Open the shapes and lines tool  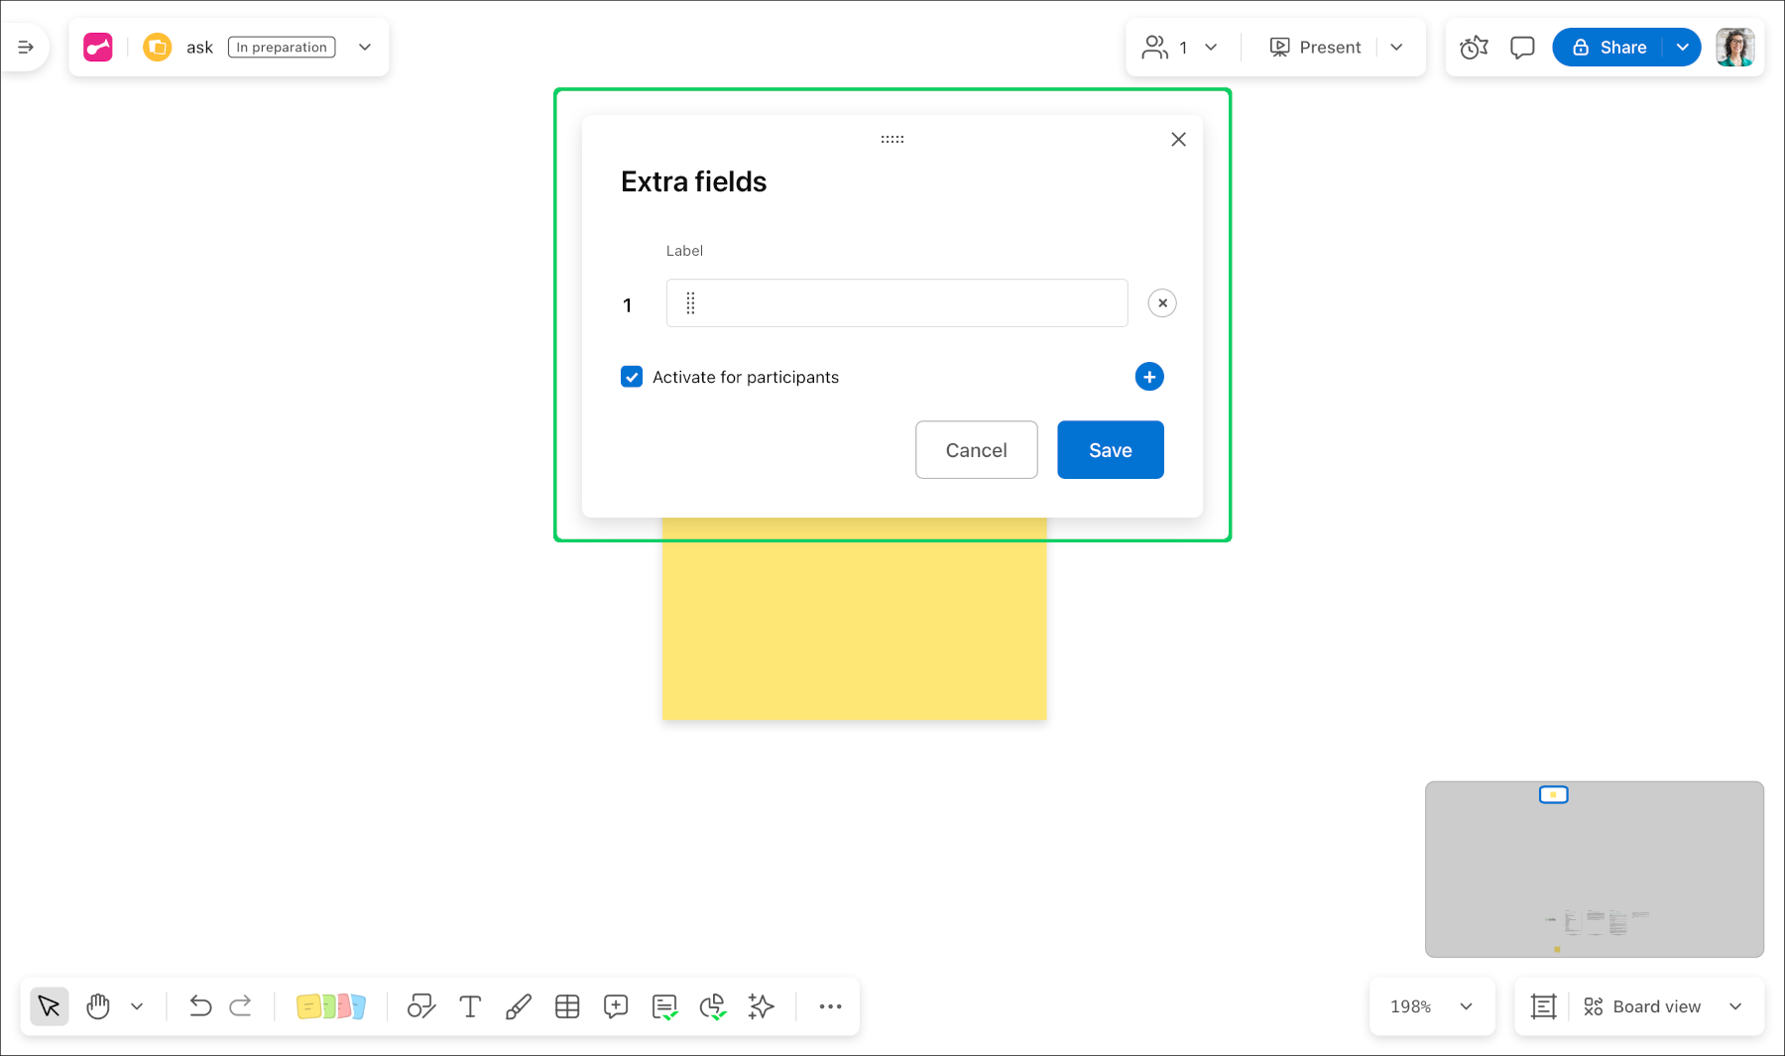click(x=421, y=1006)
